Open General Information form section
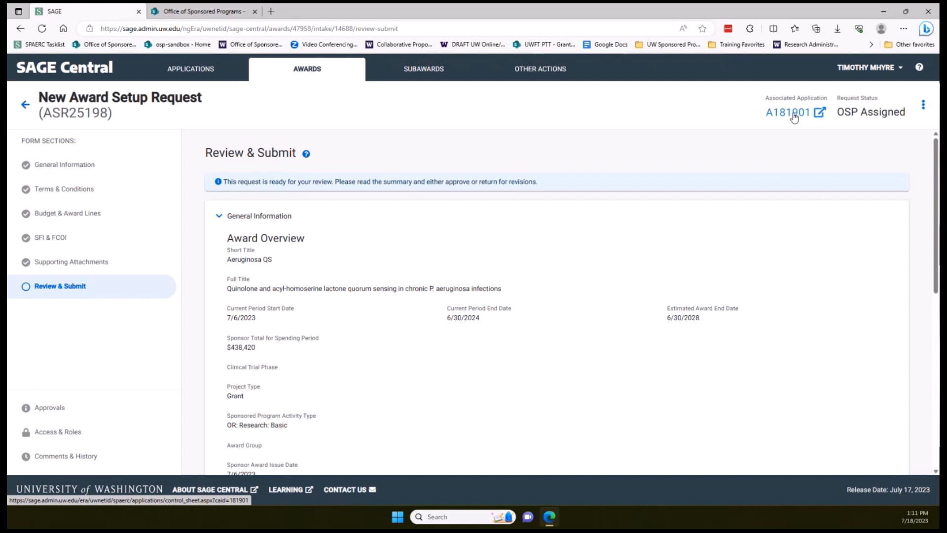The width and height of the screenshot is (947, 533). (x=64, y=165)
